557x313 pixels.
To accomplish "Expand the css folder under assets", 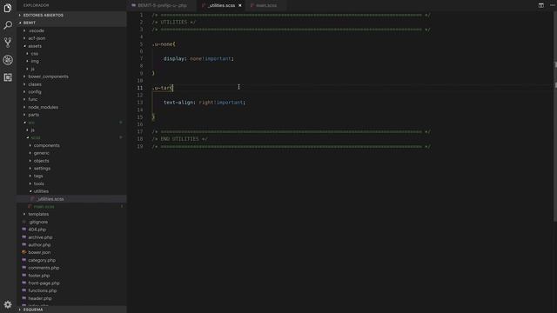I will [x=34, y=54].
